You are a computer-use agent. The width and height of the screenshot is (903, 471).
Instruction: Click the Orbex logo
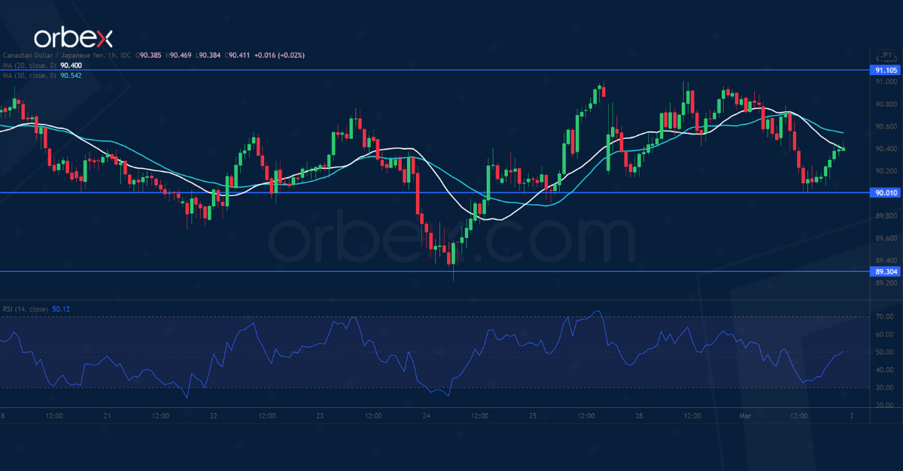tap(73, 38)
